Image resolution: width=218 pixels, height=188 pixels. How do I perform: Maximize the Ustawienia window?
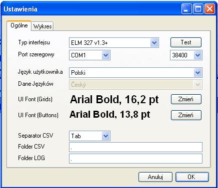[x=198, y=9]
